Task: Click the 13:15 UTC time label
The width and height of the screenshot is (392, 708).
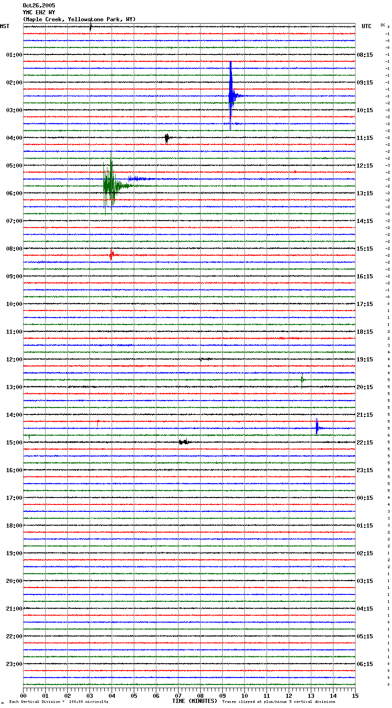Action: click(x=365, y=193)
